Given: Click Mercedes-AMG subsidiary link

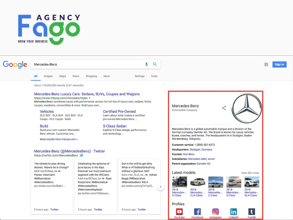Looking at the screenshot, I should (x=197, y=159).
